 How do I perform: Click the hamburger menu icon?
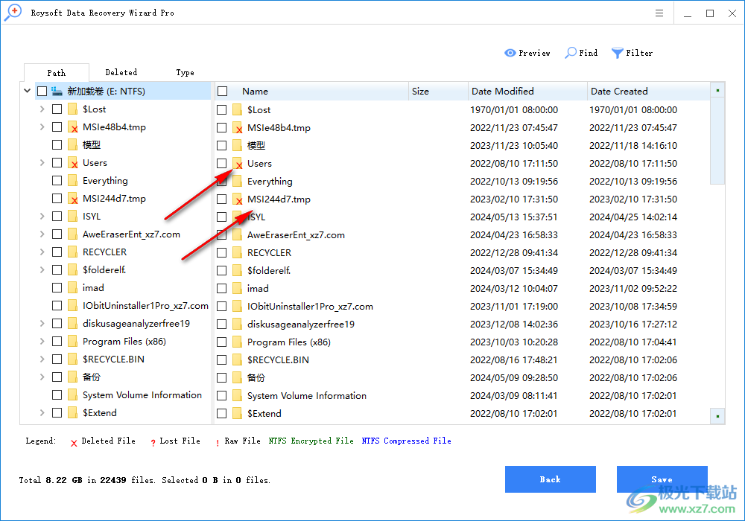tap(659, 13)
